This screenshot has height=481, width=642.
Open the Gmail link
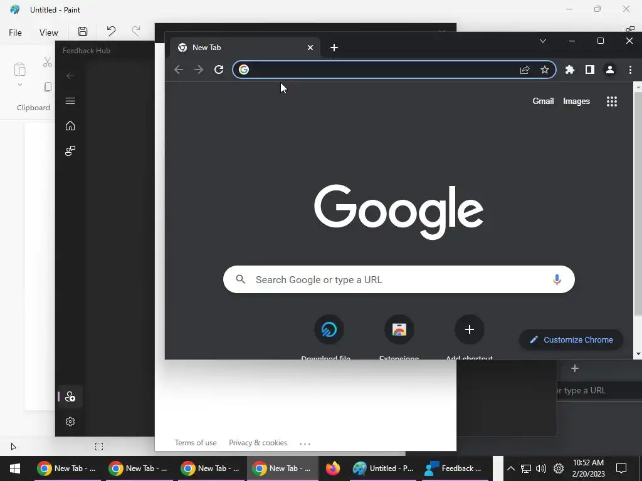[x=543, y=101]
